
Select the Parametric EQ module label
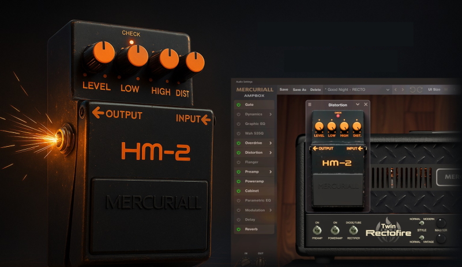(257, 201)
